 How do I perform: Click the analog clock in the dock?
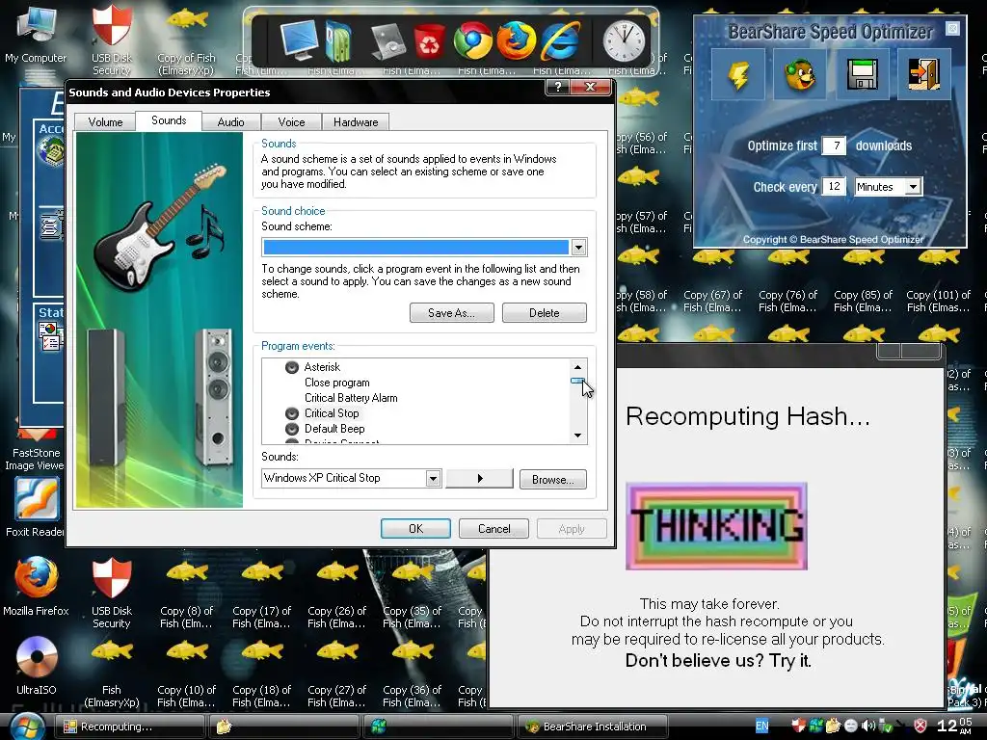(624, 40)
